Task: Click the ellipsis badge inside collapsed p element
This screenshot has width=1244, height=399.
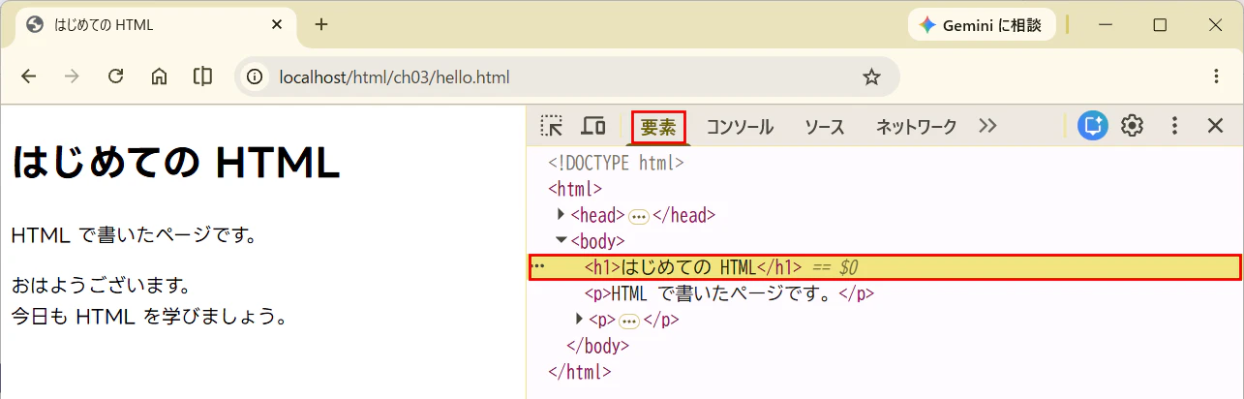Action: tap(629, 321)
